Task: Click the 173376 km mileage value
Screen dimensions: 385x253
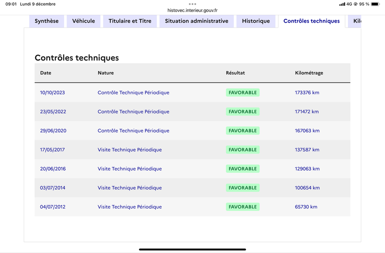Action: point(307,93)
